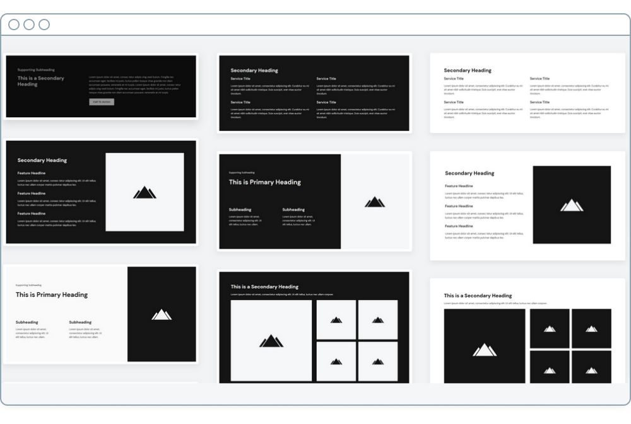Viewport: 631px width, 424px height.
Task: Click the third window control circle in the title bar
Action: point(44,25)
